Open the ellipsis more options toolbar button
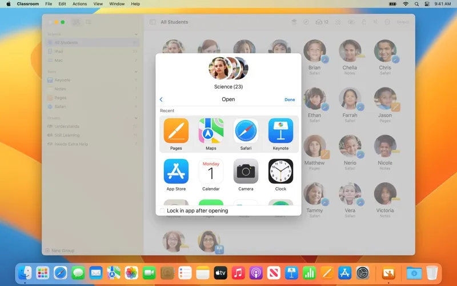 click(x=387, y=22)
